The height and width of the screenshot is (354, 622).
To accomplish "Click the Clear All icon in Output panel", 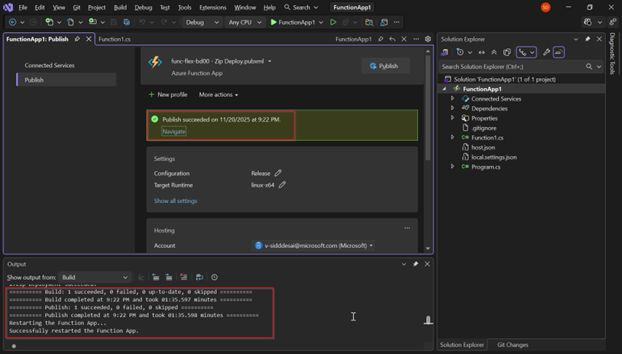I will click(183, 277).
